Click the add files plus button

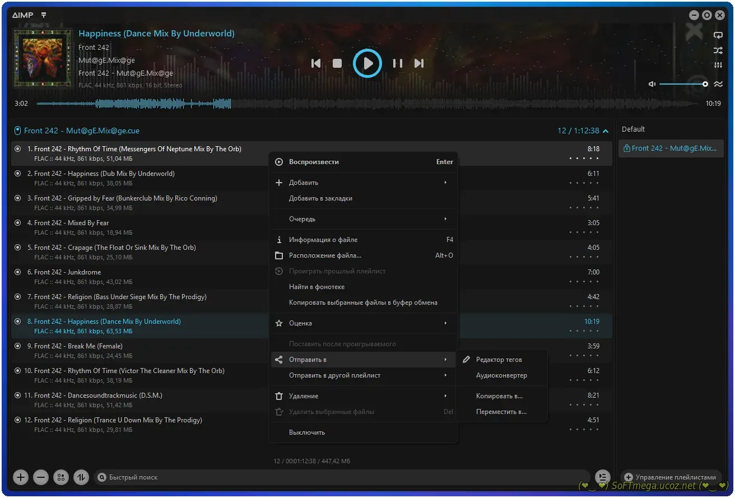click(x=21, y=477)
